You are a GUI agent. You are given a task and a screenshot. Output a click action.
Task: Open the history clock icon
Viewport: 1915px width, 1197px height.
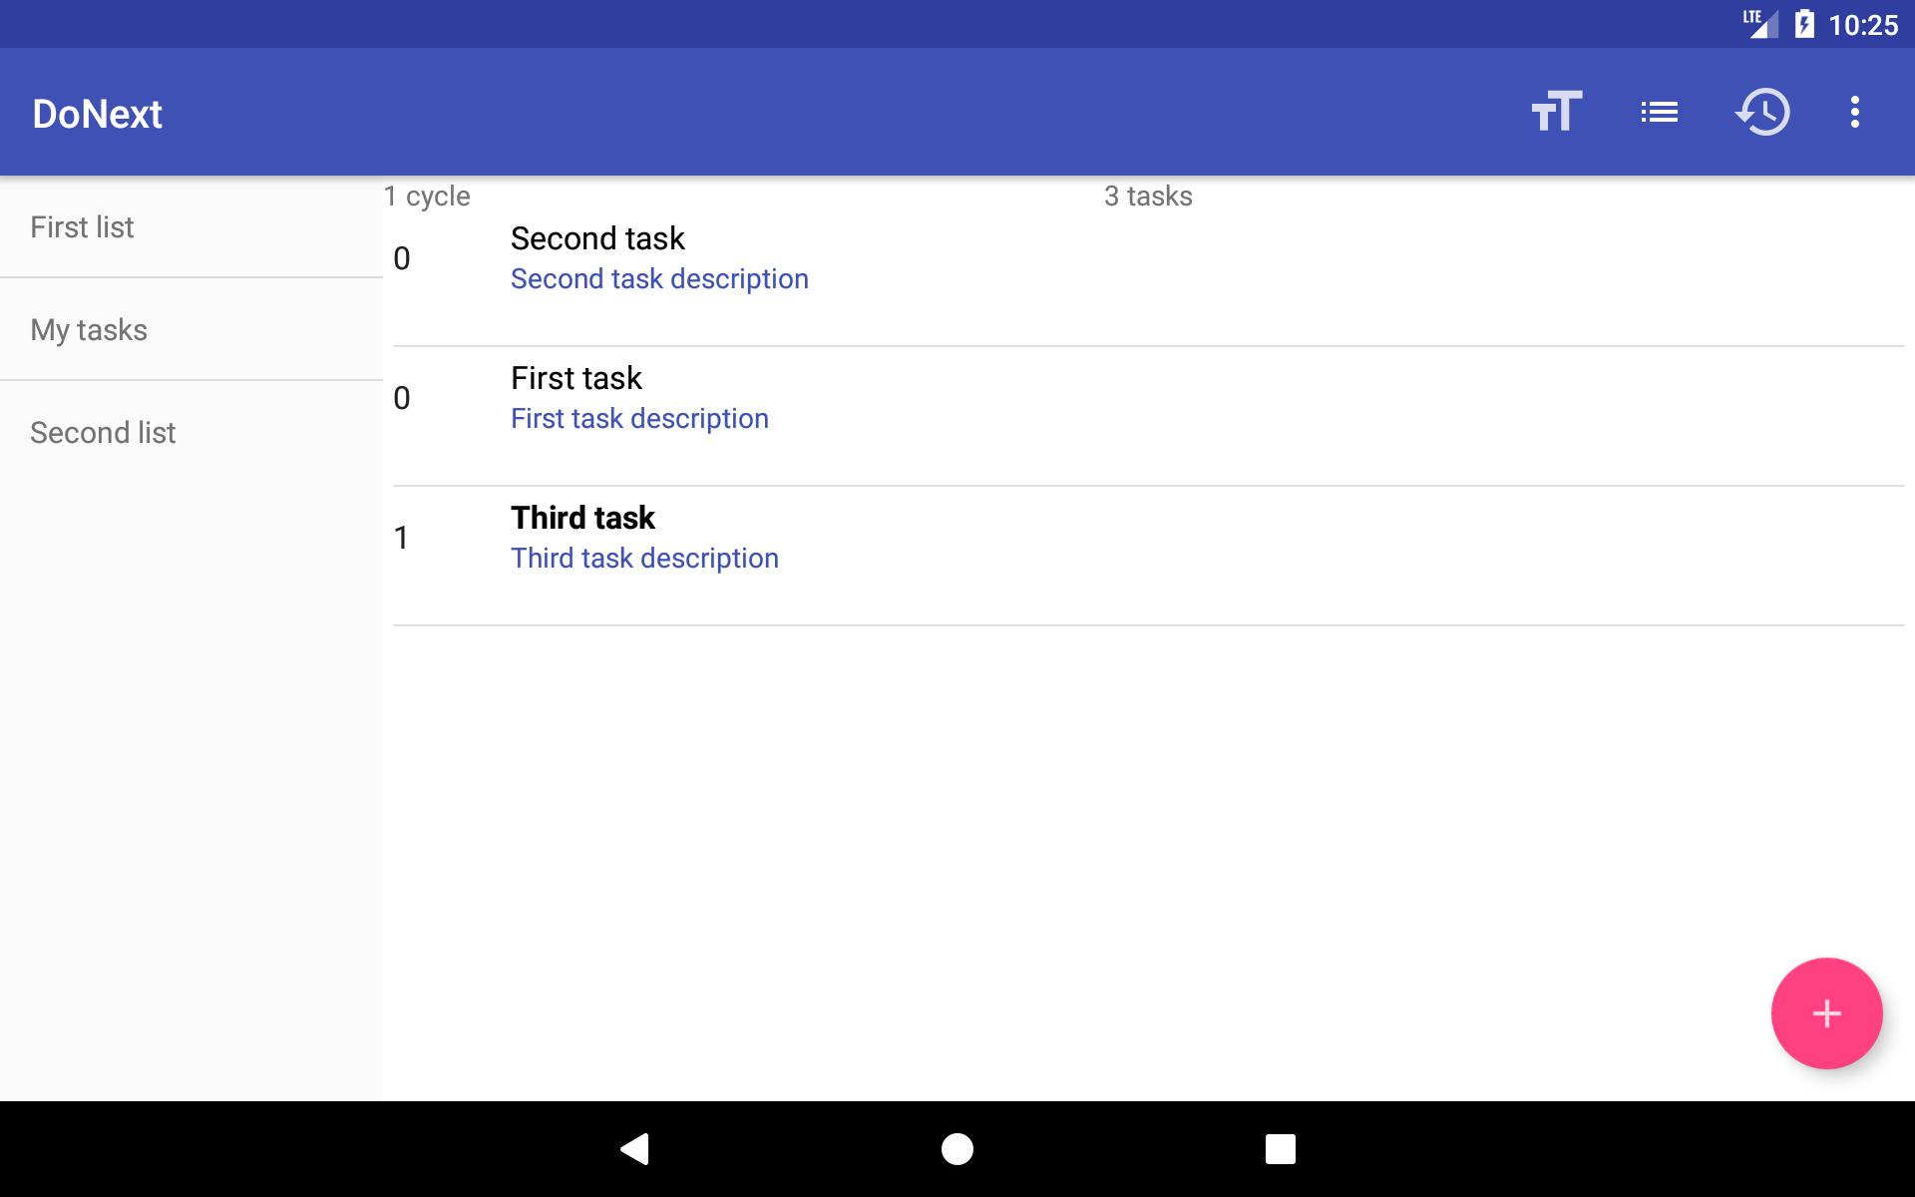click(1762, 112)
